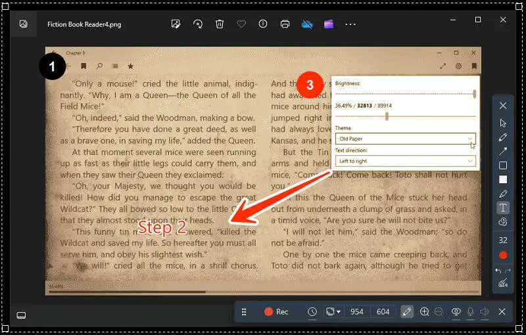Select the outlined rectangle tool
Image resolution: width=526 pixels, height=335 pixels.
click(503, 166)
